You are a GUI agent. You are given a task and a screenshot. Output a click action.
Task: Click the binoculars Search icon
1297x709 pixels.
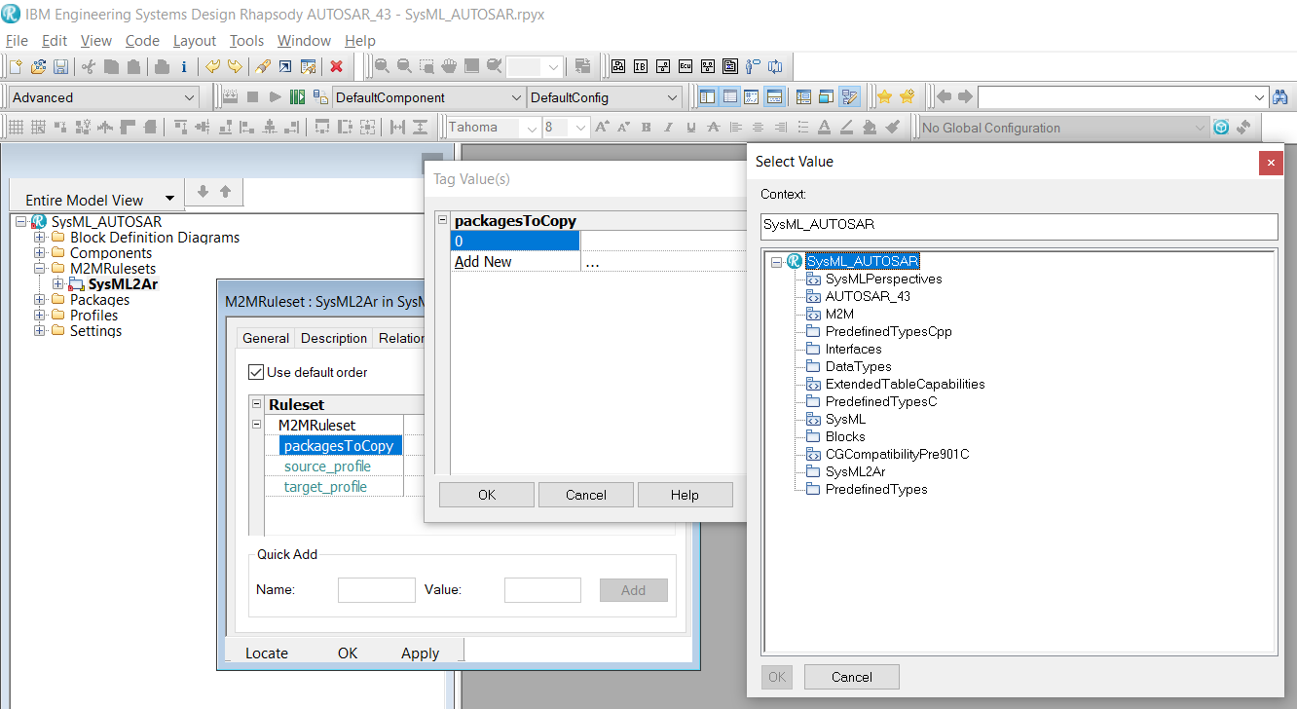[1281, 96]
